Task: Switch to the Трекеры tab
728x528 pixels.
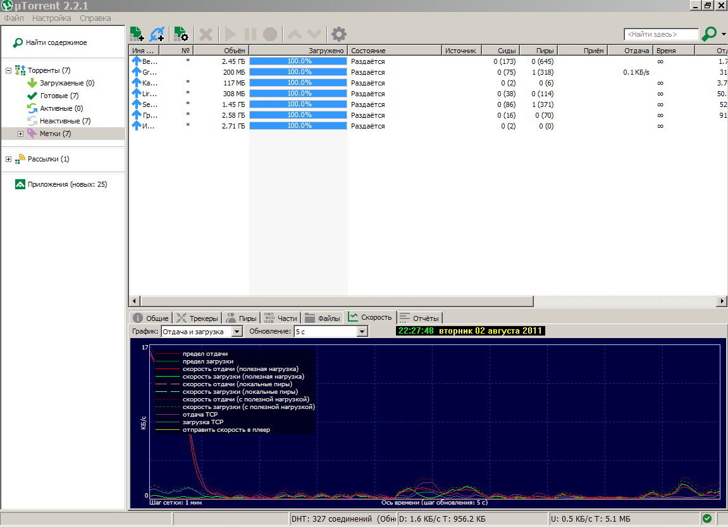Action: (197, 318)
